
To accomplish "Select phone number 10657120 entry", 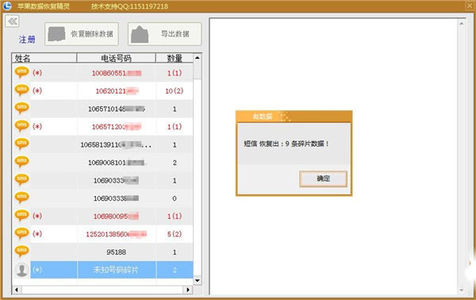I will coord(117,127).
